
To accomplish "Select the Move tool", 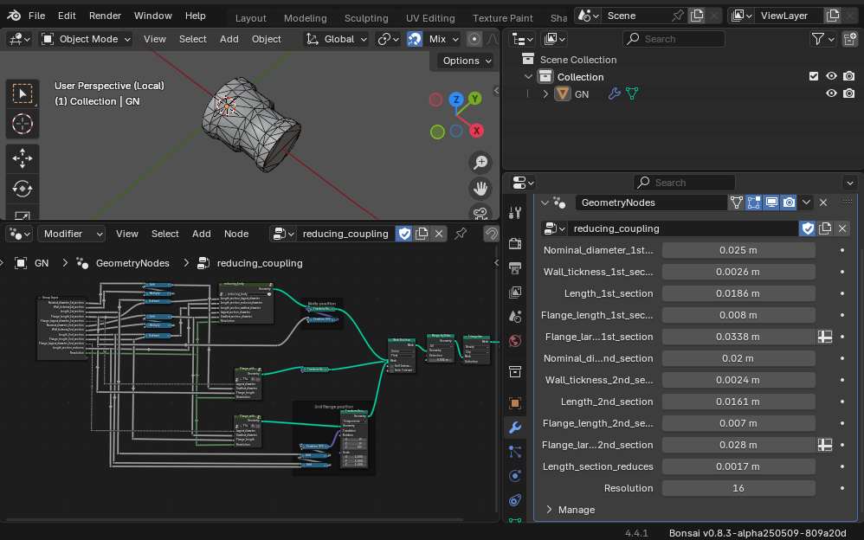I will click(23, 158).
